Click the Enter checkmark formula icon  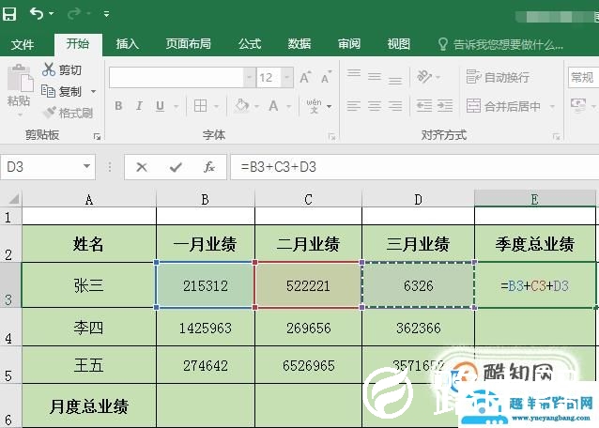click(x=176, y=167)
